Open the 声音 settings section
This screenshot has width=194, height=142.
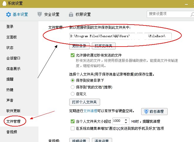click(10, 100)
